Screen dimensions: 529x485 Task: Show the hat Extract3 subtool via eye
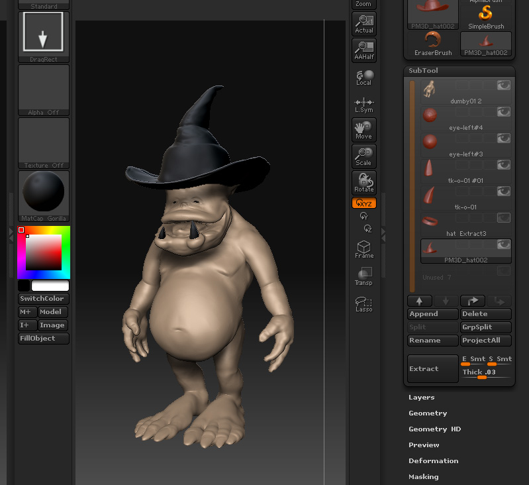click(x=504, y=218)
